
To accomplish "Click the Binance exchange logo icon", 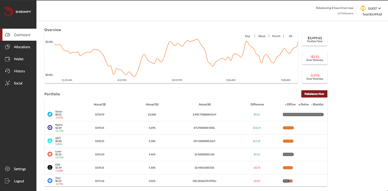I will point(363,9).
